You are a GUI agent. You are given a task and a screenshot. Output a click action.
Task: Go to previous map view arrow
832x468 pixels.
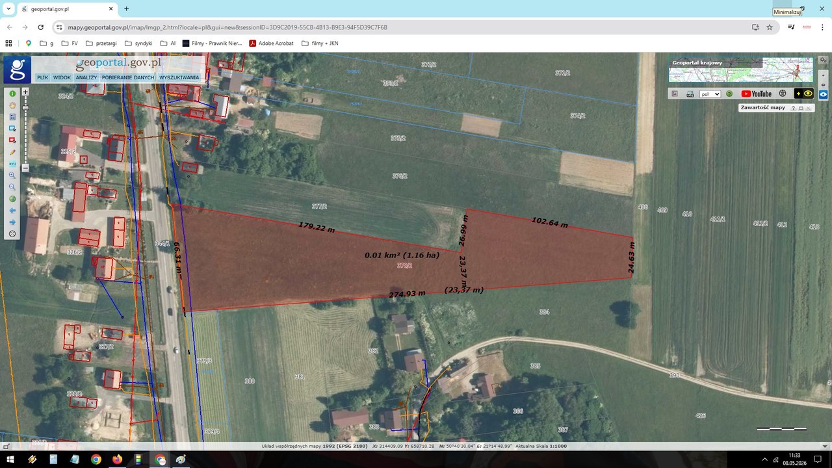[12, 211]
